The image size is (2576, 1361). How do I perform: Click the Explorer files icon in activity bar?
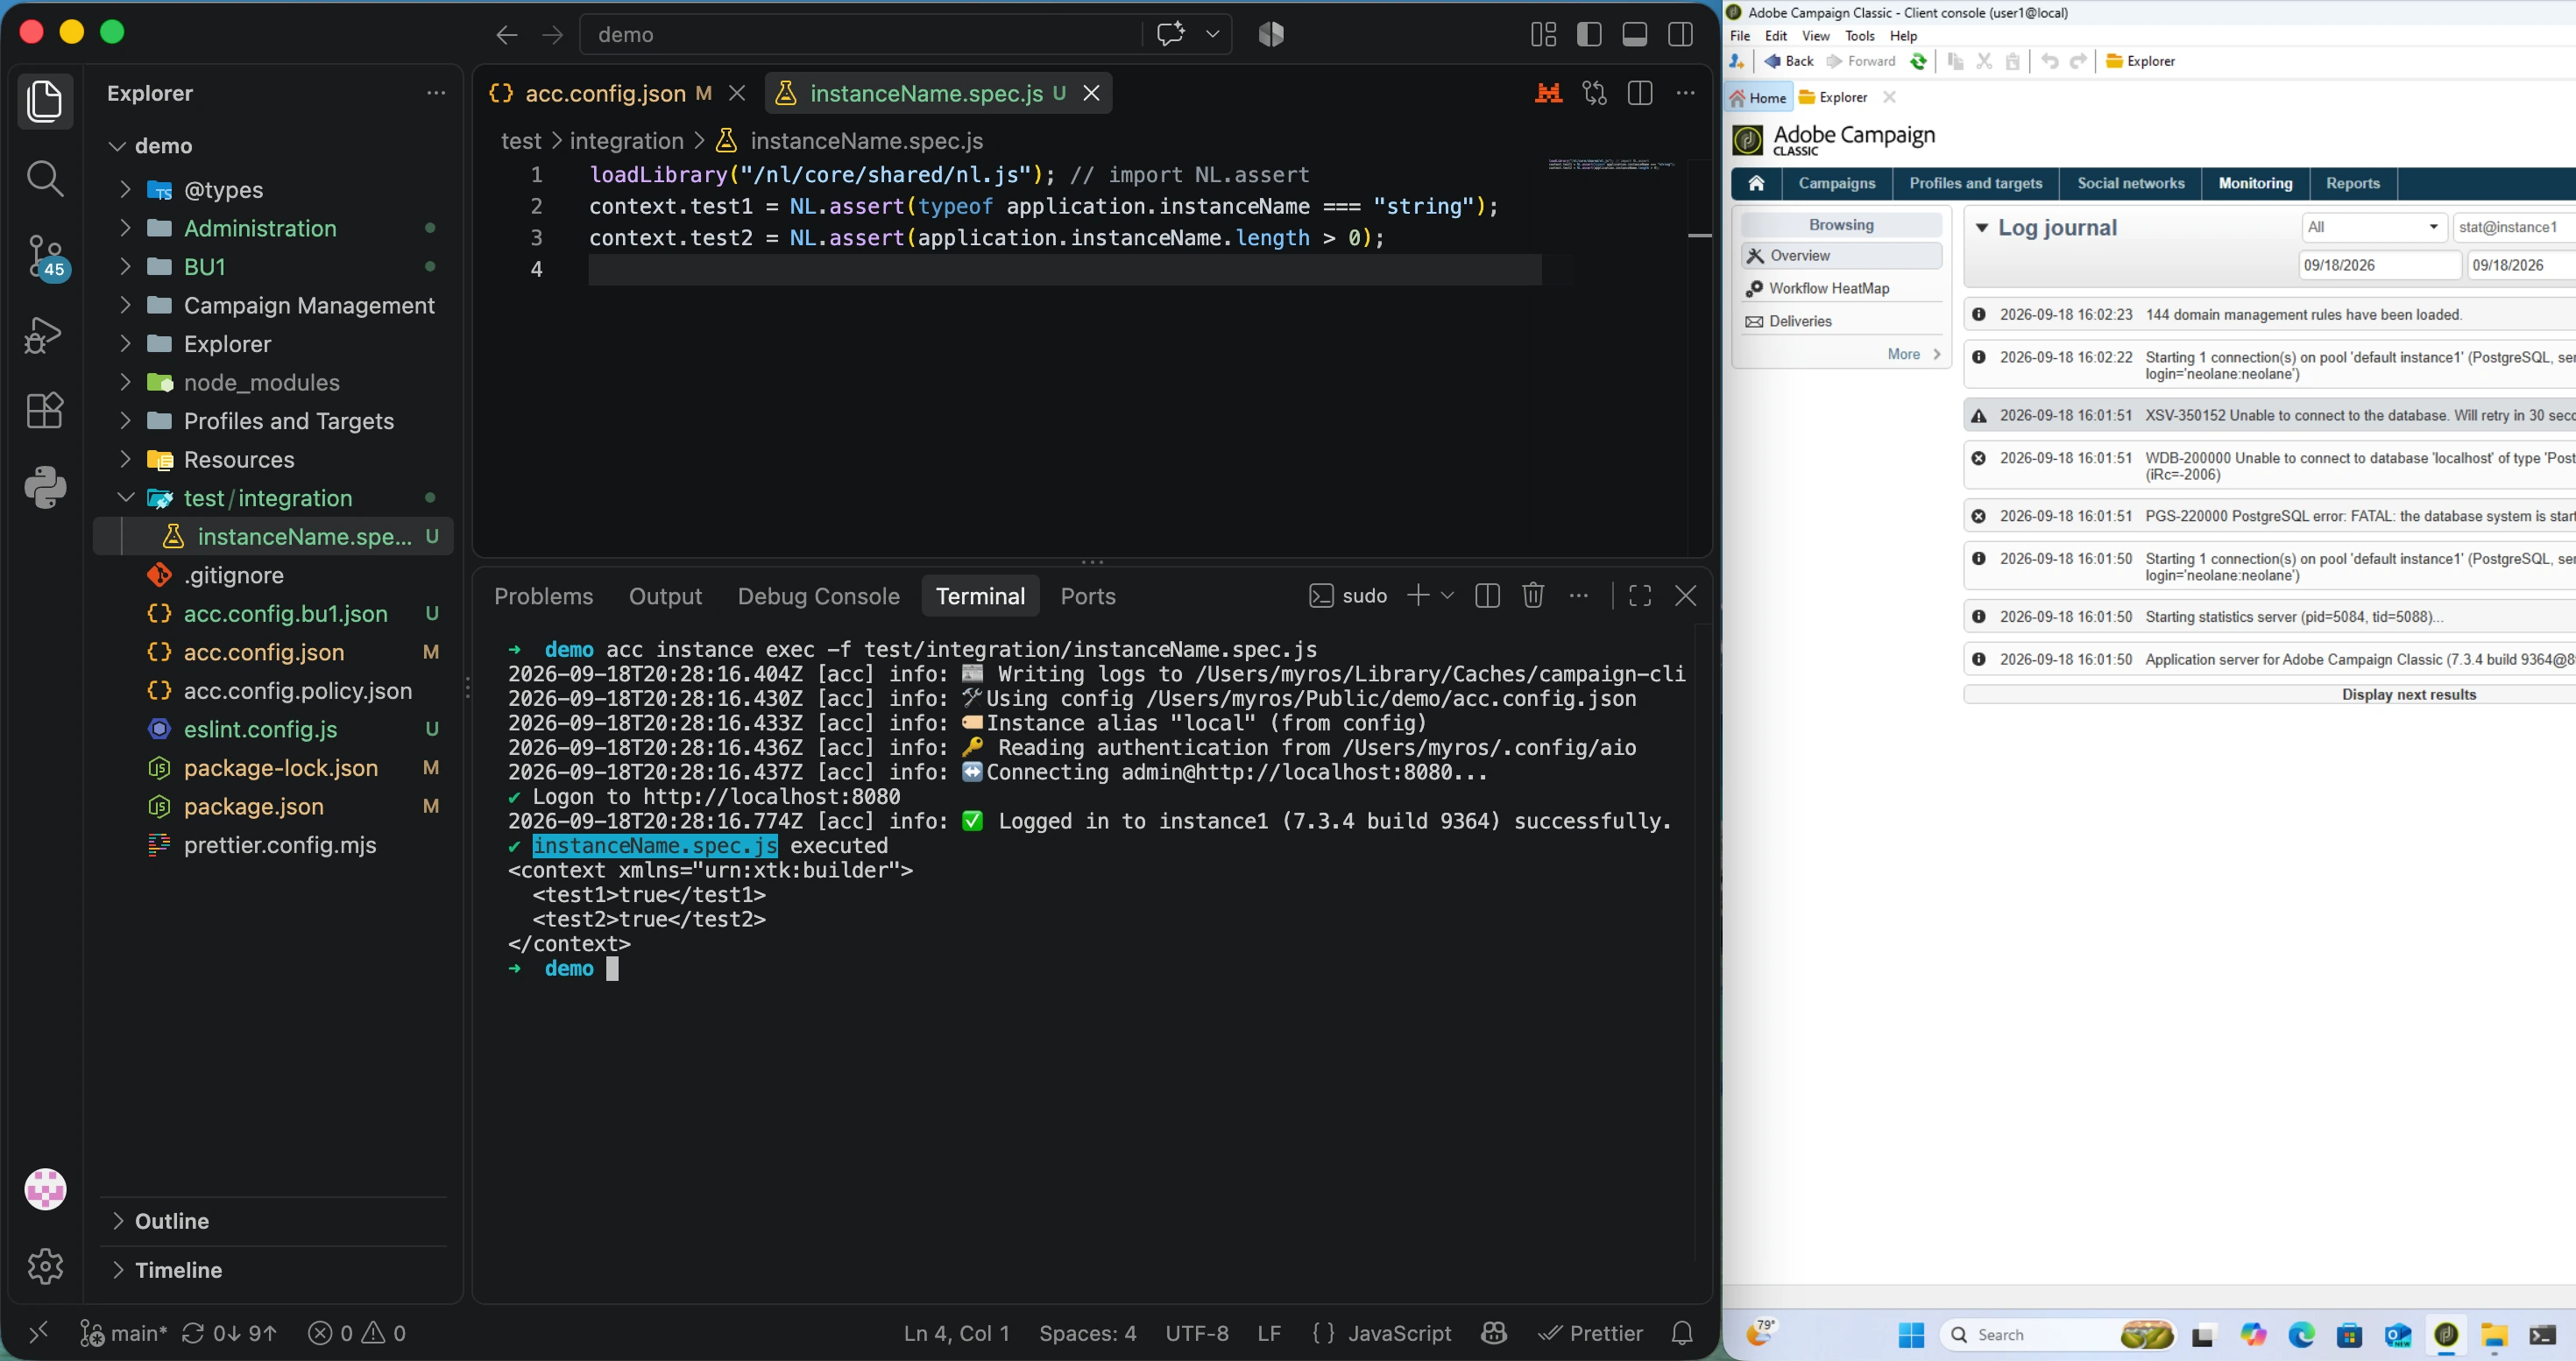coord(45,101)
